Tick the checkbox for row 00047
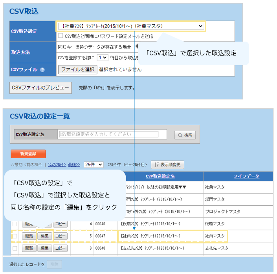The image size is (277, 274). (15, 236)
